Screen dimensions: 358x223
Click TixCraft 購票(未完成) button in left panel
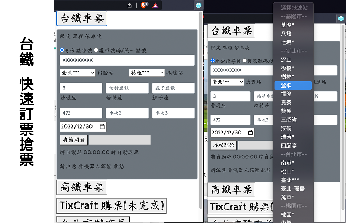click(x=112, y=206)
